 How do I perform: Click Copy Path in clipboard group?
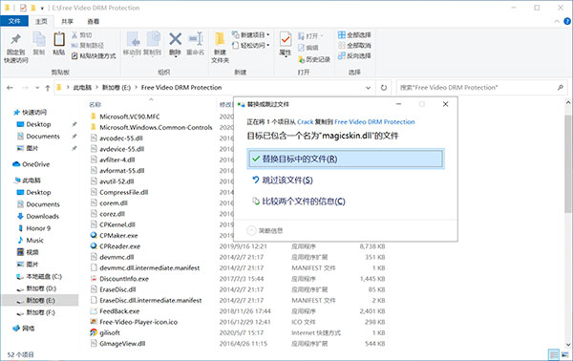88,45
